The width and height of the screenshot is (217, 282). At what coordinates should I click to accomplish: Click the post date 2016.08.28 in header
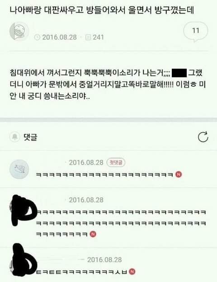[x=59, y=38]
